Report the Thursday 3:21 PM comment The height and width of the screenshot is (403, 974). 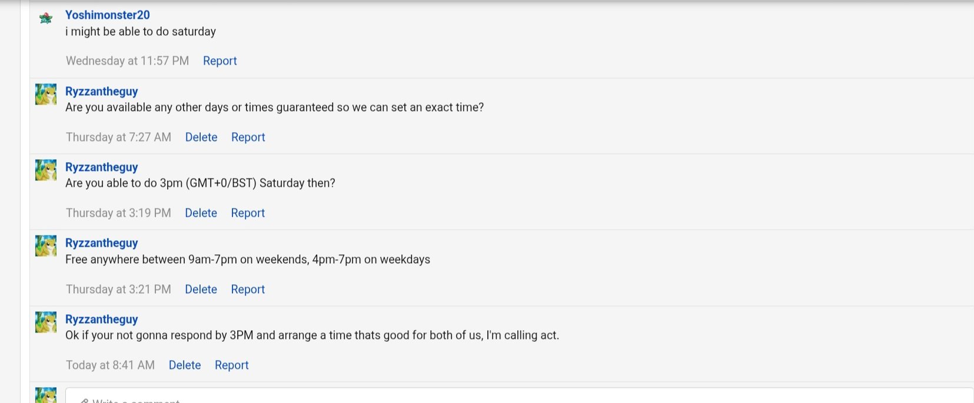click(x=248, y=289)
